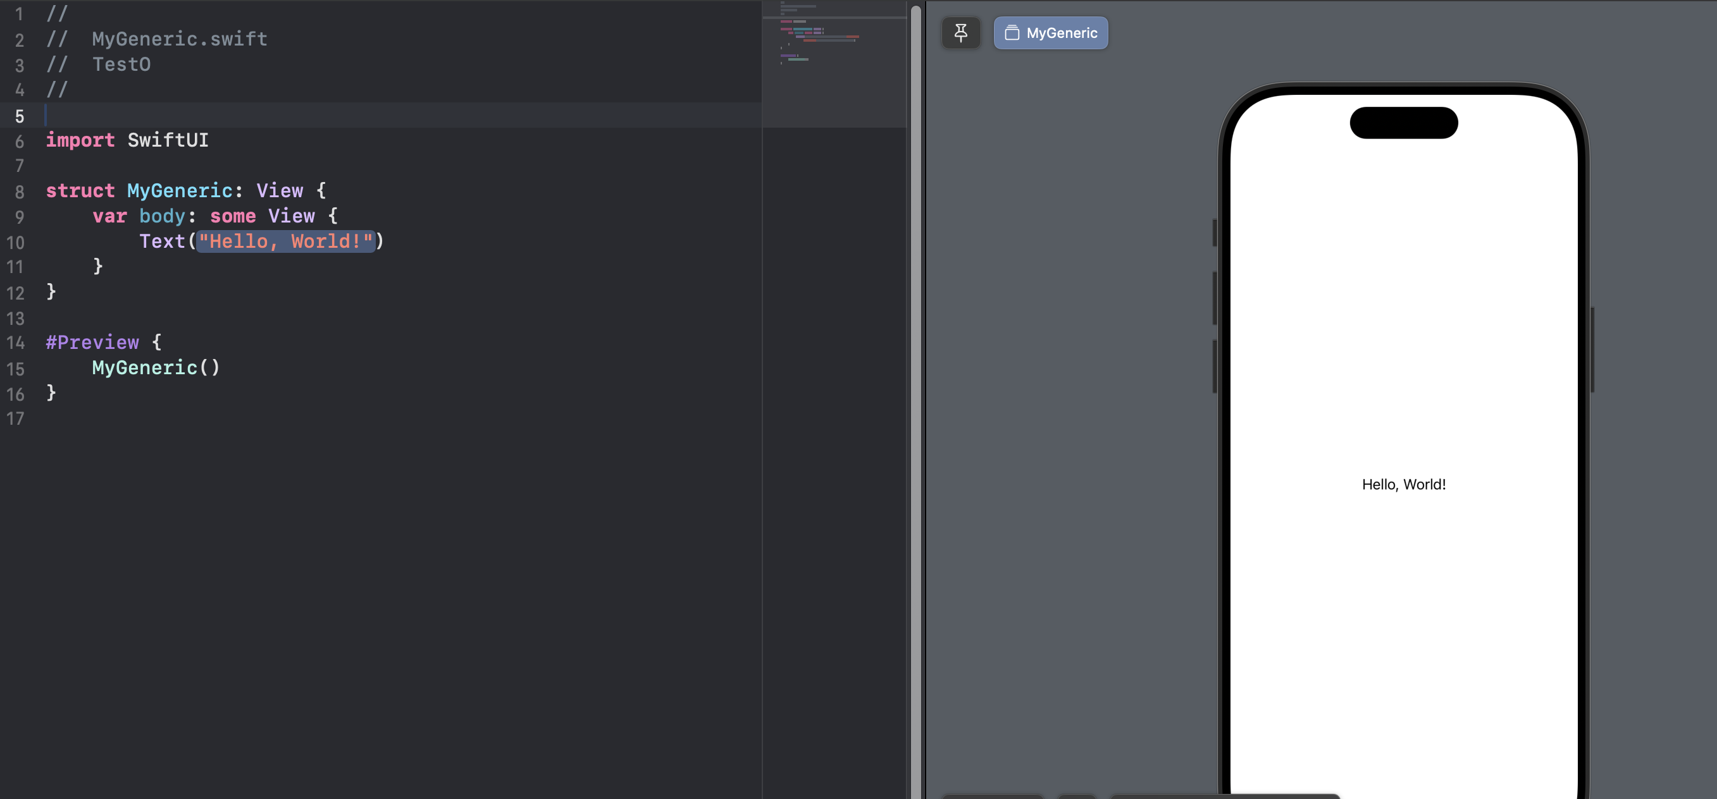Click the #Preview macro in the code
The height and width of the screenshot is (799, 1717).
point(92,342)
